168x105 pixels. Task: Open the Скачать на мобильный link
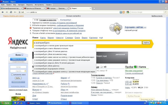[134, 73]
